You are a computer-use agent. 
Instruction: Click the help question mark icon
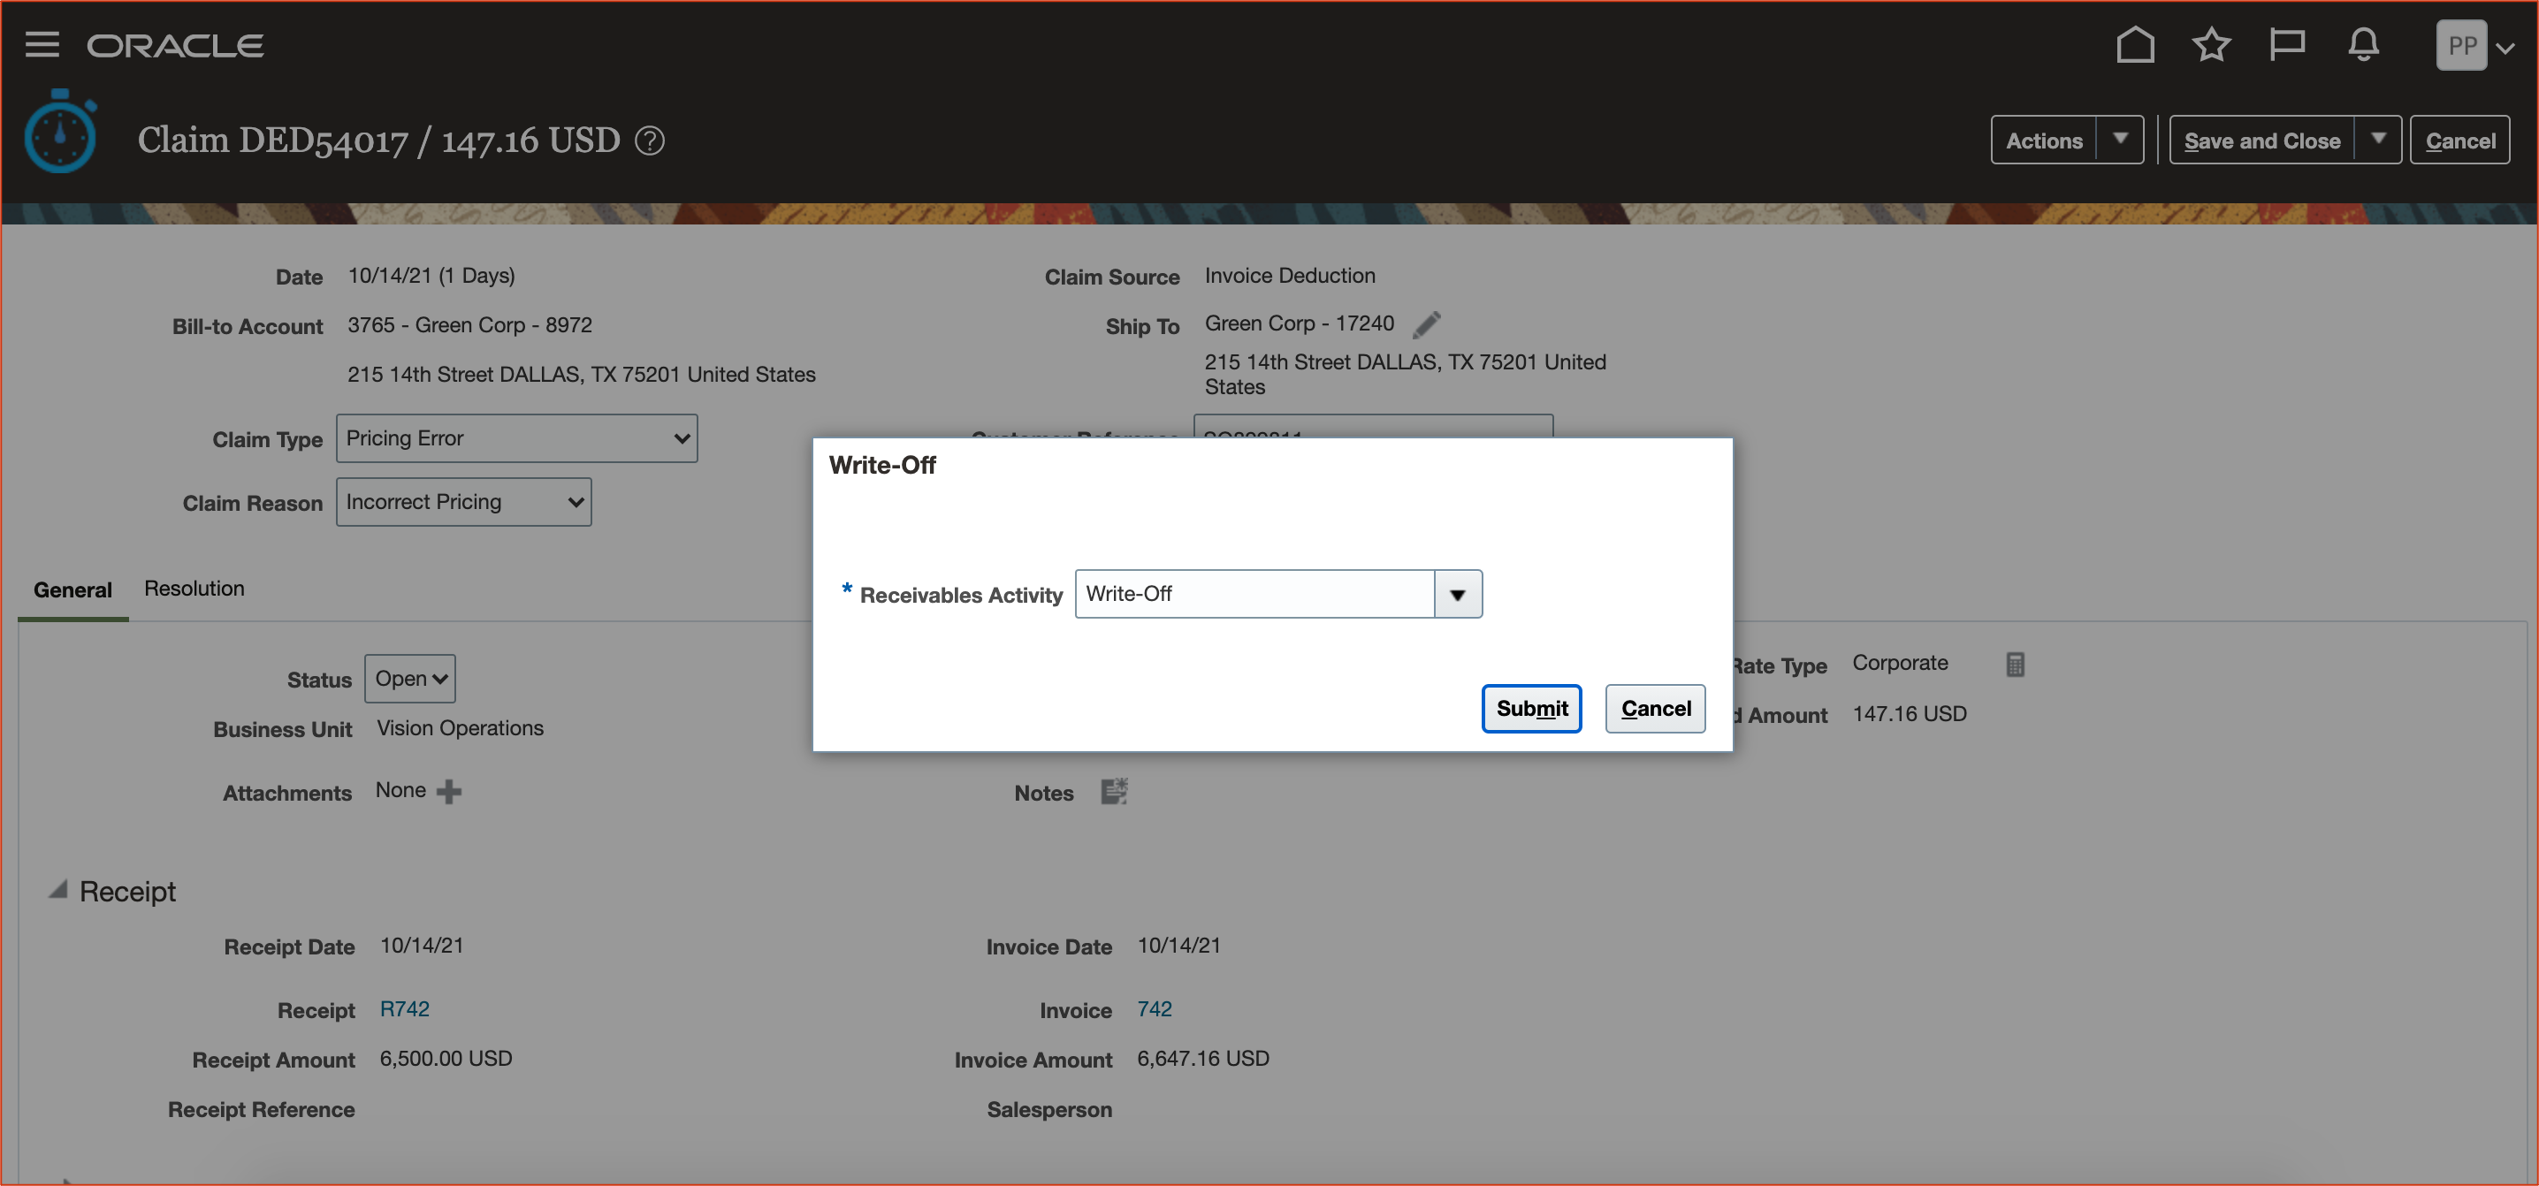tap(650, 141)
